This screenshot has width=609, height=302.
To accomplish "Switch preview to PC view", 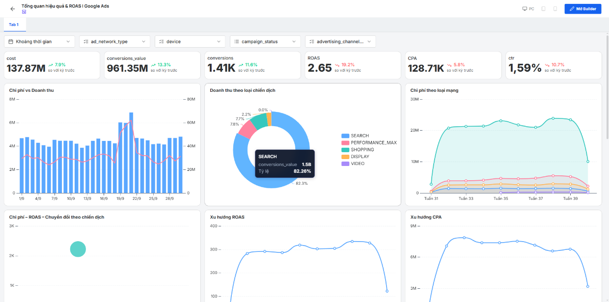I will [x=528, y=9].
